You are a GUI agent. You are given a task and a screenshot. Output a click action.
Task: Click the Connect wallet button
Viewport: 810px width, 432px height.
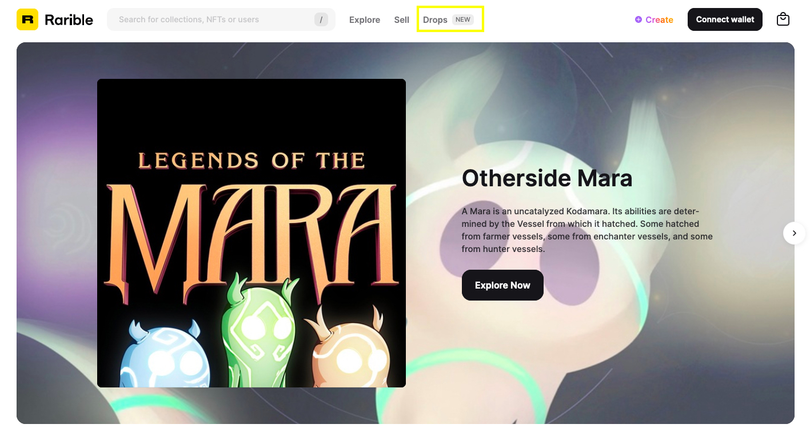[x=725, y=19]
